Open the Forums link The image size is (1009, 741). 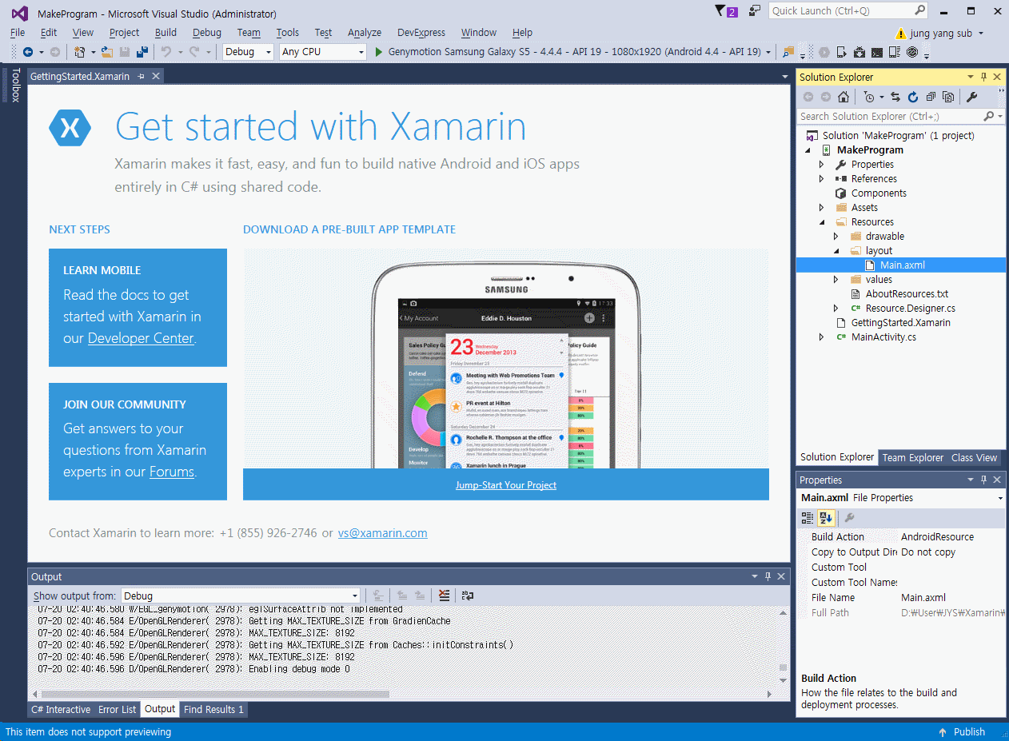click(172, 472)
